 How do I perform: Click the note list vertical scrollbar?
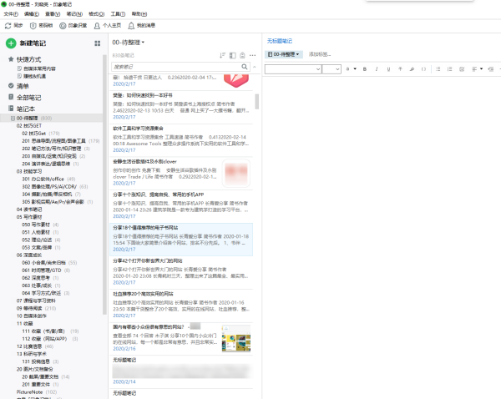tap(256, 102)
